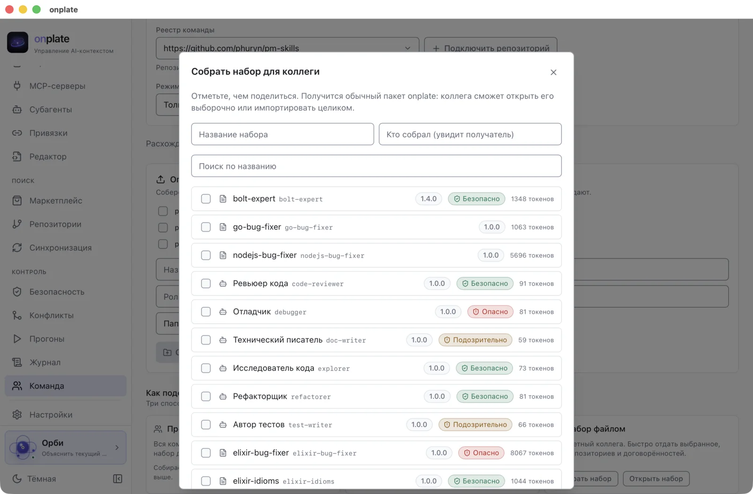Viewport: 753px width, 494px height.
Task: Click Подключить репозиторий button
Action: point(491,48)
